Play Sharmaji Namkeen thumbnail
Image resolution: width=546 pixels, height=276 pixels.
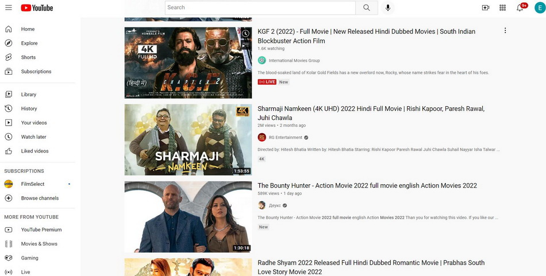point(188,139)
